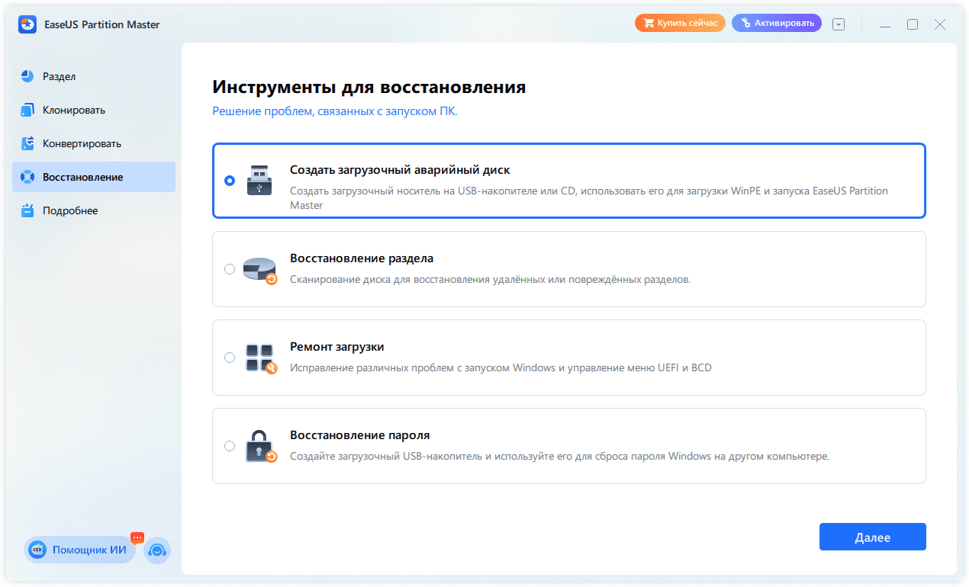Select the Восстановление пароля radio button
Image resolution: width=969 pixels, height=587 pixels.
click(230, 446)
